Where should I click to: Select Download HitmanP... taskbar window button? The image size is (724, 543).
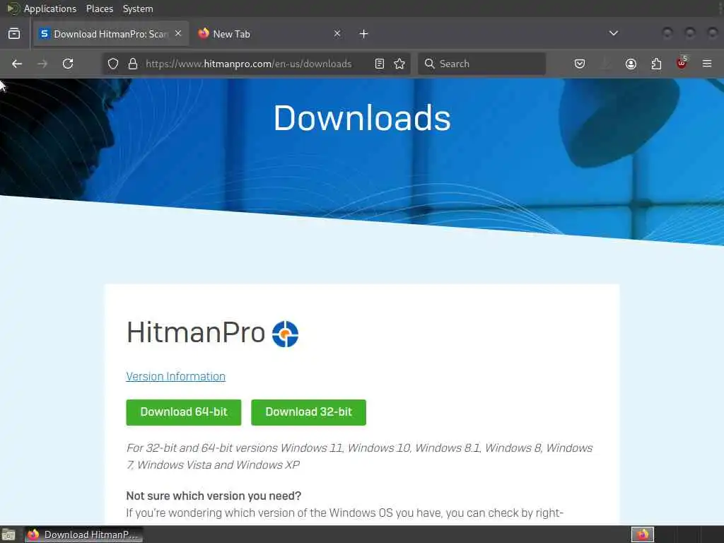tap(84, 535)
